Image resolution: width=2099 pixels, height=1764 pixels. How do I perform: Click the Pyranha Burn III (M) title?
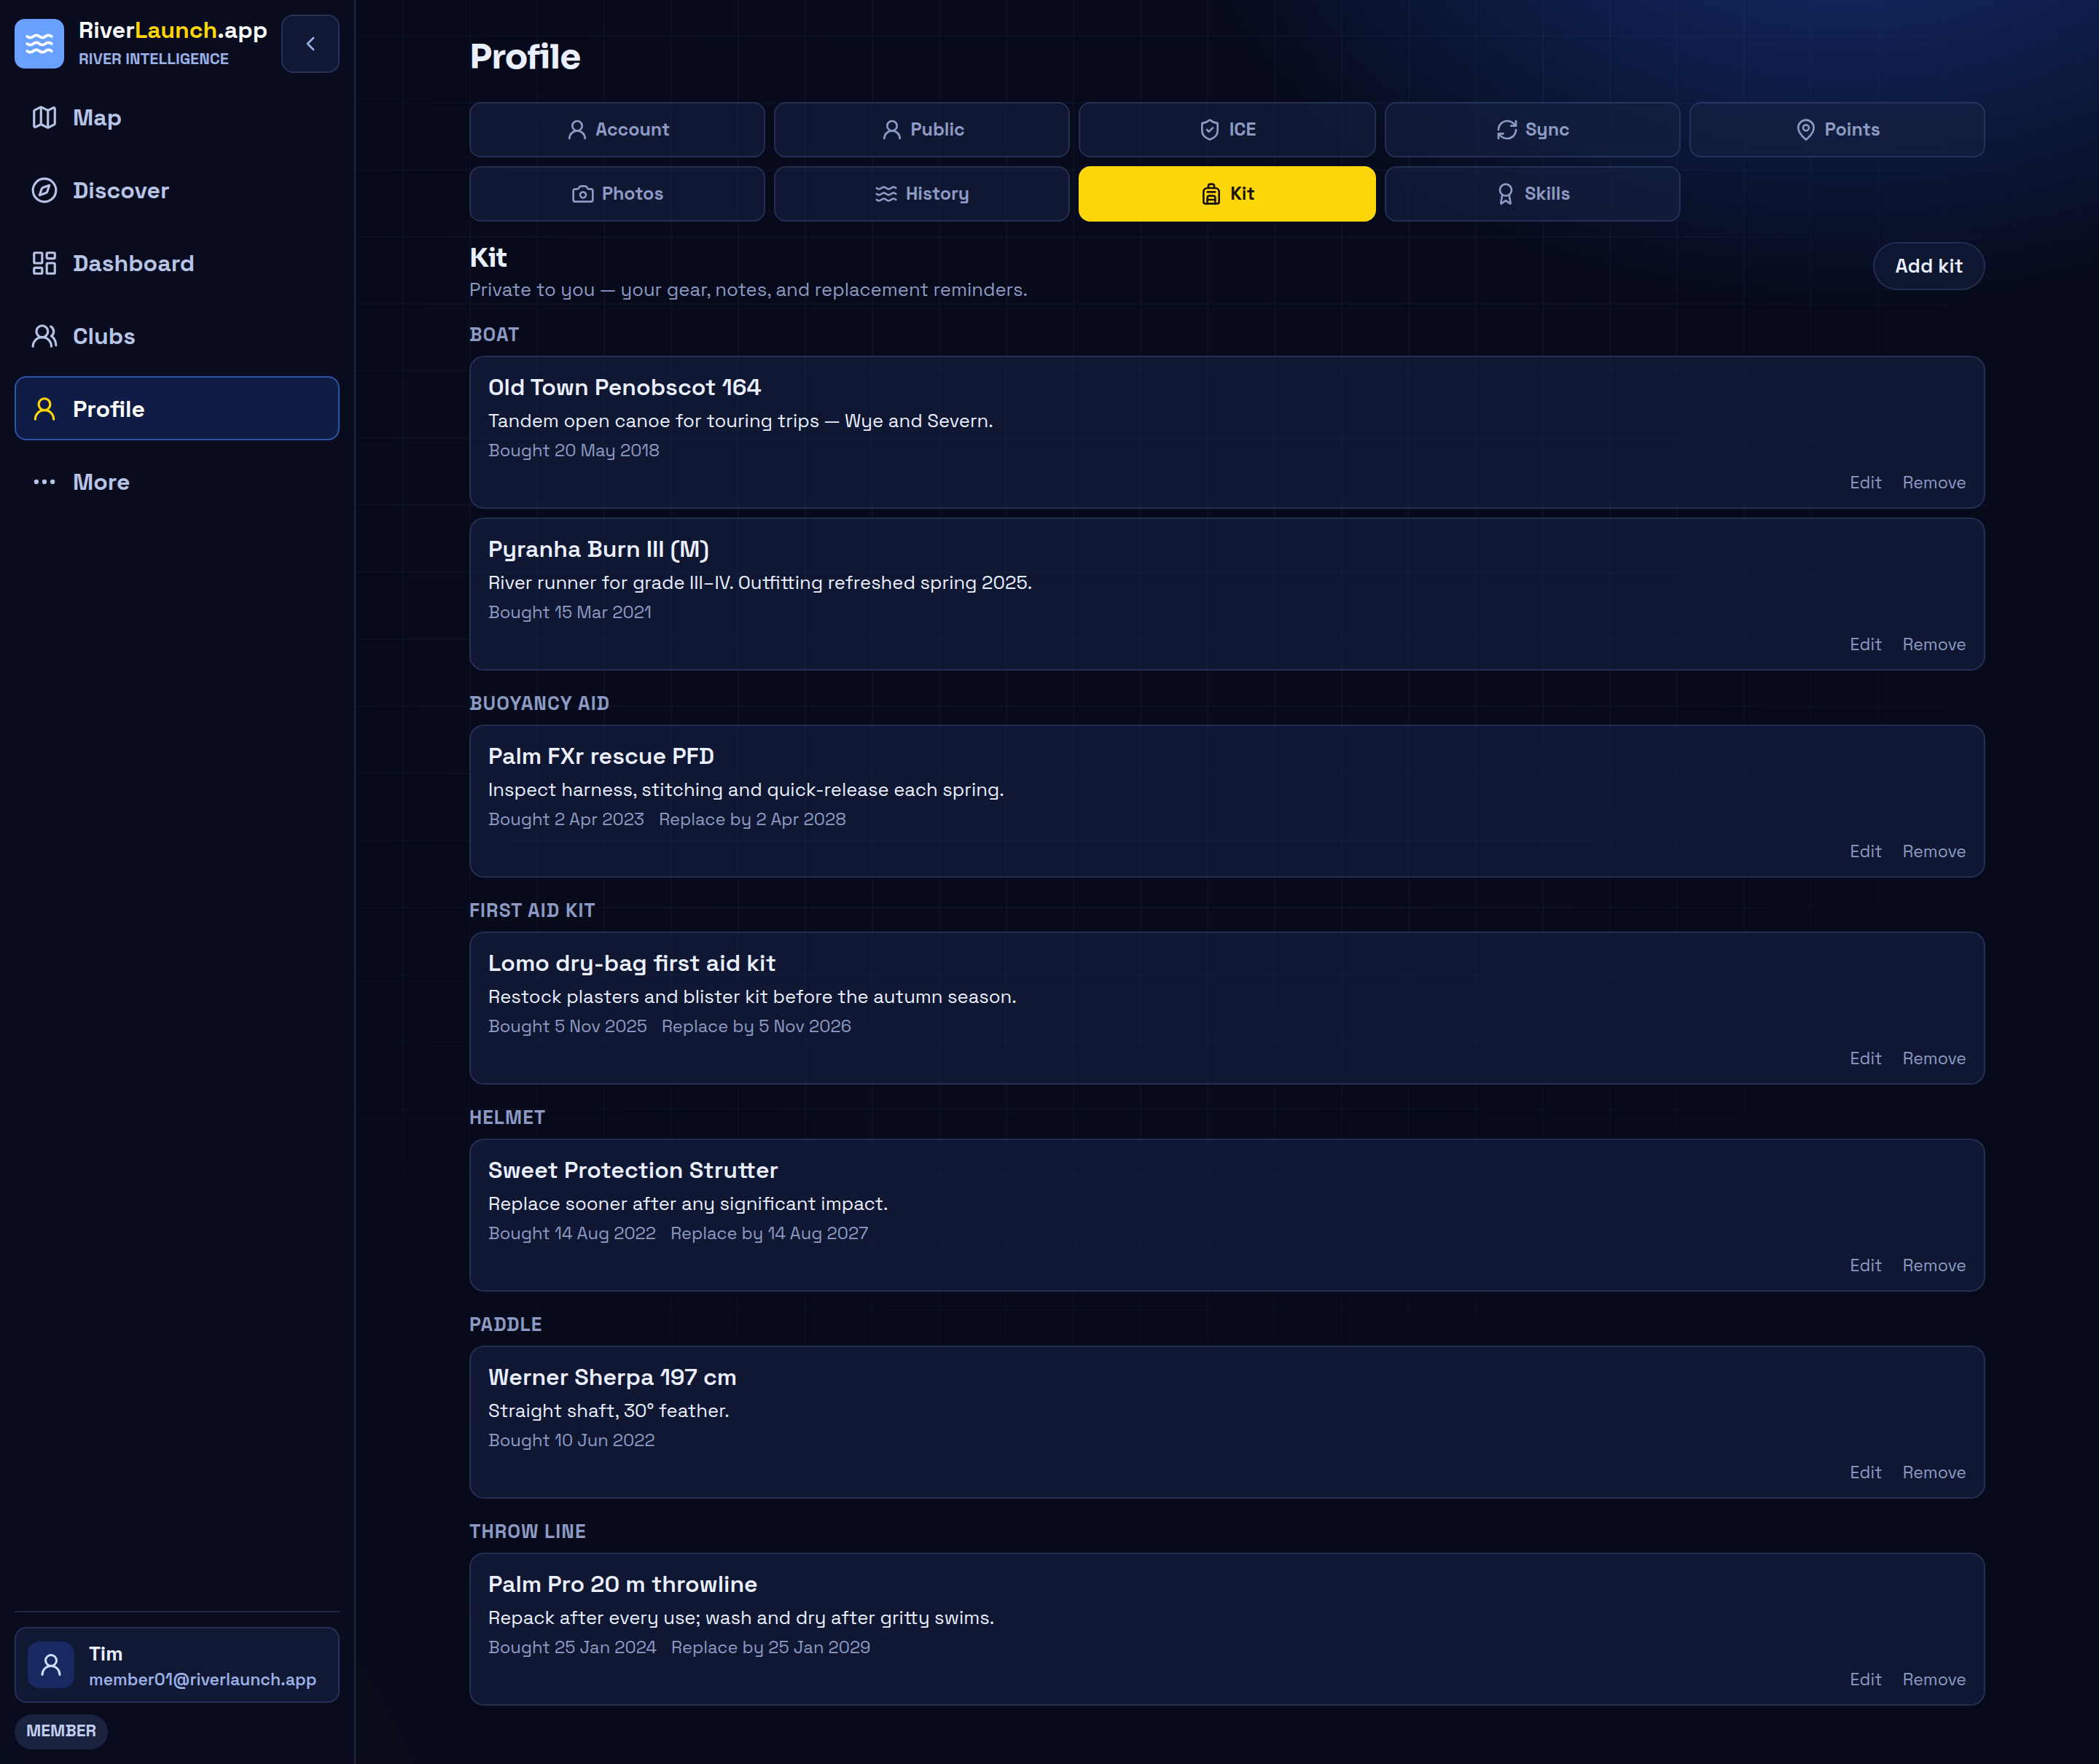point(598,550)
